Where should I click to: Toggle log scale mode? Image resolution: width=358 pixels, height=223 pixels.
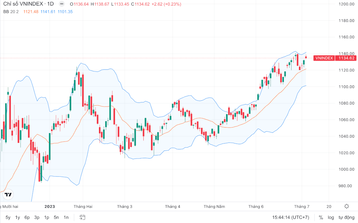(x=331, y=217)
